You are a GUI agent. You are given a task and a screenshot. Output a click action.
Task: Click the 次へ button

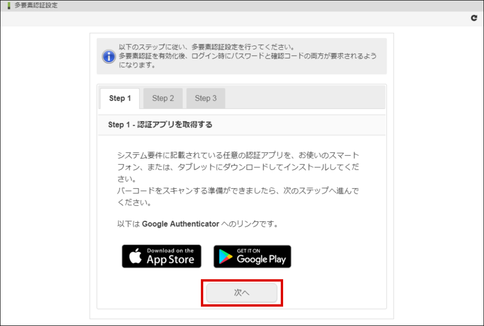click(x=242, y=292)
